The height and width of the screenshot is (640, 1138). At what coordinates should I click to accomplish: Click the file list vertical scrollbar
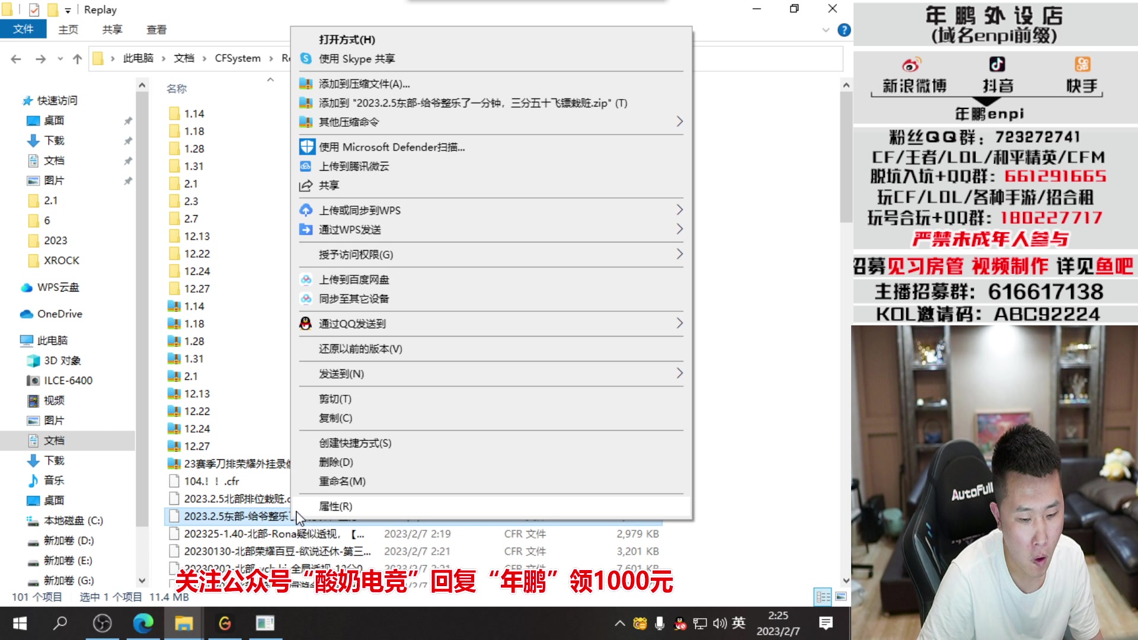(846, 157)
